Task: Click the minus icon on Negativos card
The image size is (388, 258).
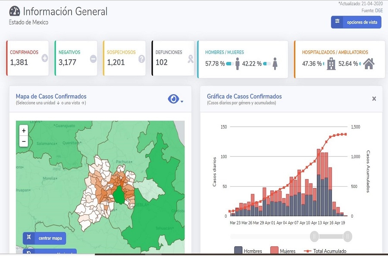Action: 93,59
